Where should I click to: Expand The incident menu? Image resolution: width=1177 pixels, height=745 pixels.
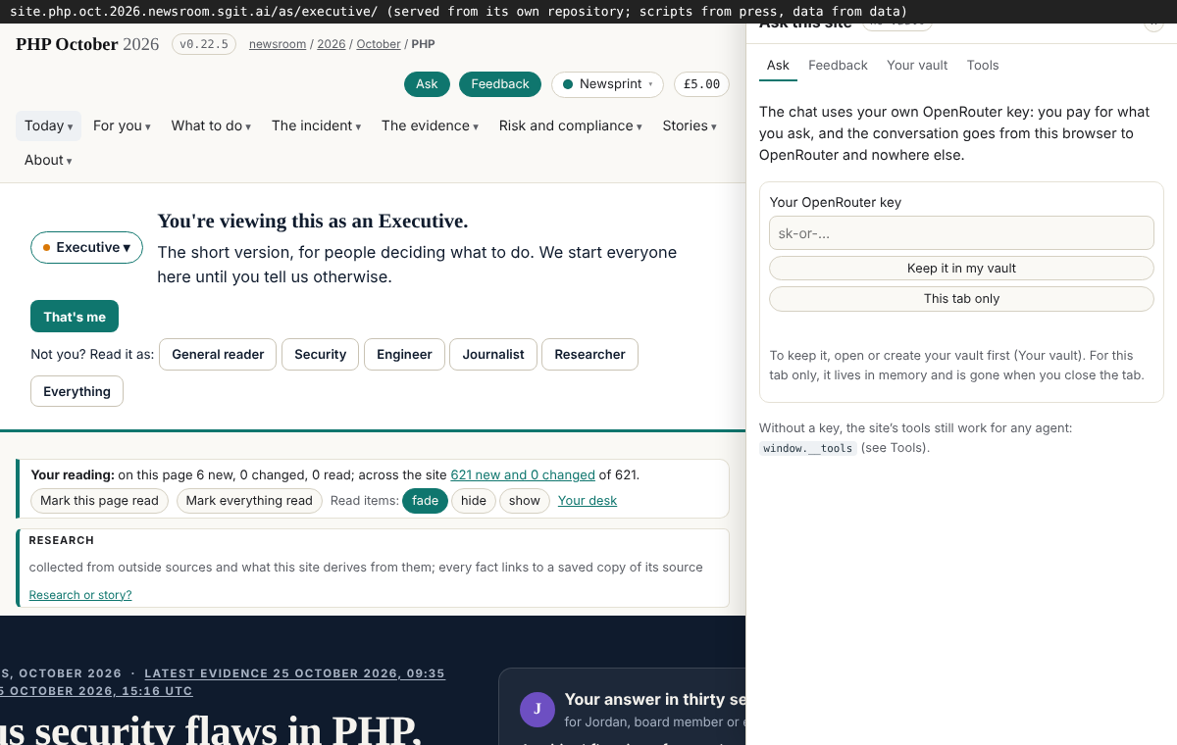coord(316,125)
